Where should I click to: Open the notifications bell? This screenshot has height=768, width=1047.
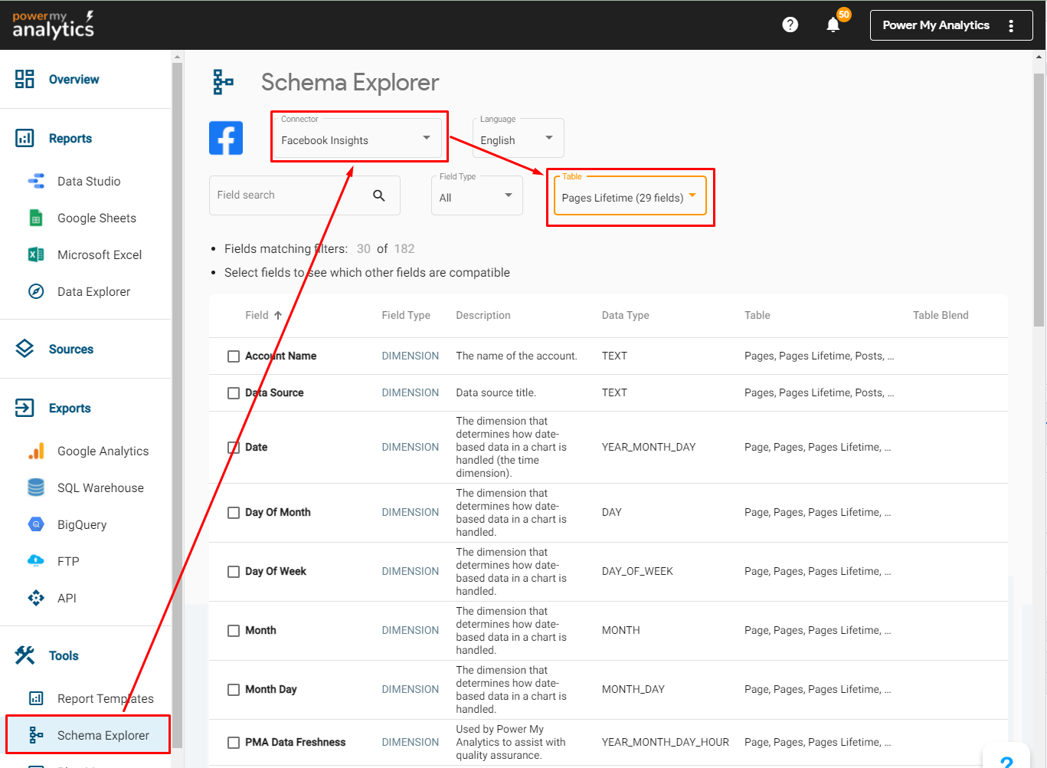click(833, 25)
